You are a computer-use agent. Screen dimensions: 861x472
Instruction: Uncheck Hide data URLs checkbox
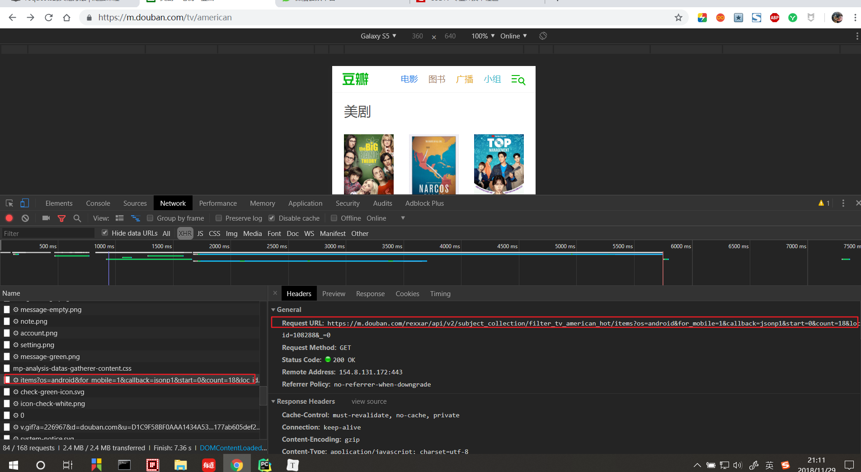[x=105, y=233]
